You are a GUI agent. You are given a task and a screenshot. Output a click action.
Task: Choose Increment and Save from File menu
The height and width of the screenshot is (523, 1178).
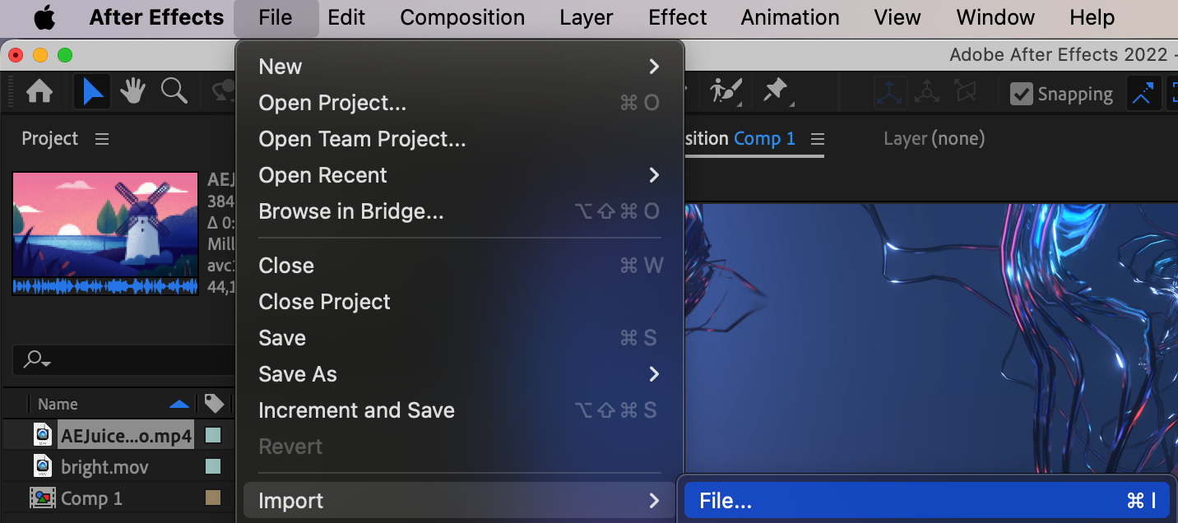tap(356, 410)
